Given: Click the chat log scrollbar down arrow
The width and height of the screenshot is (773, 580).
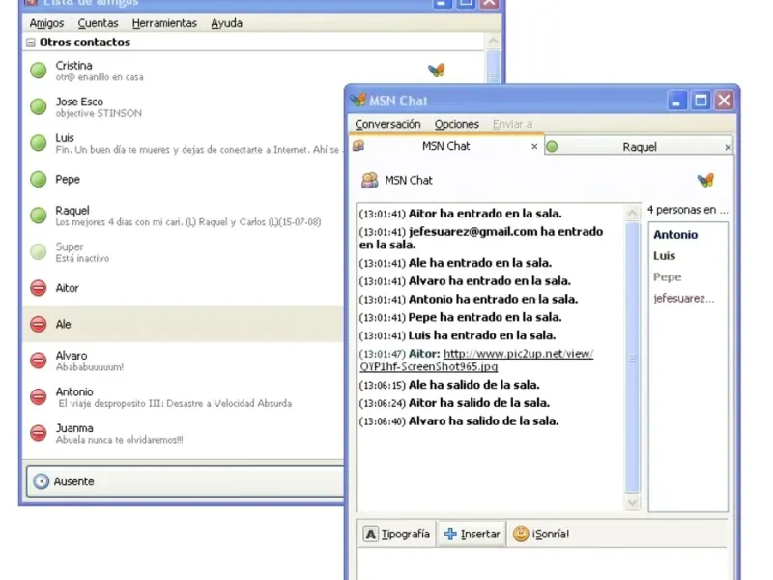Looking at the screenshot, I should pyautogui.click(x=632, y=503).
